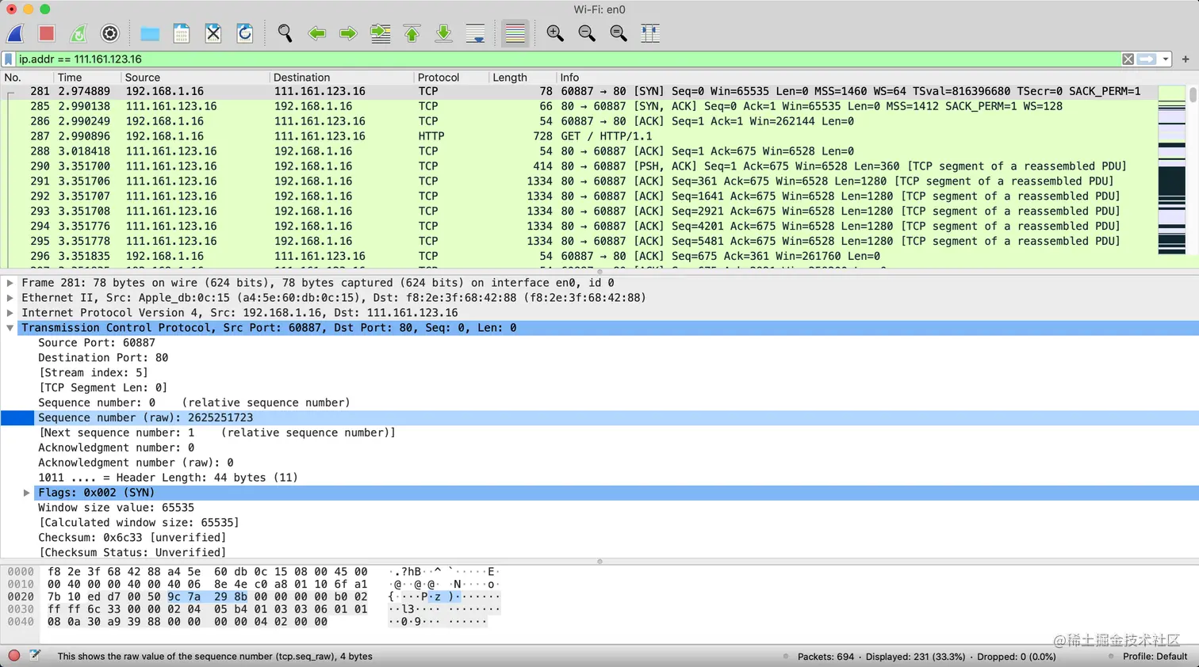
Task: Apply the display filter arrow
Action: pos(1147,59)
